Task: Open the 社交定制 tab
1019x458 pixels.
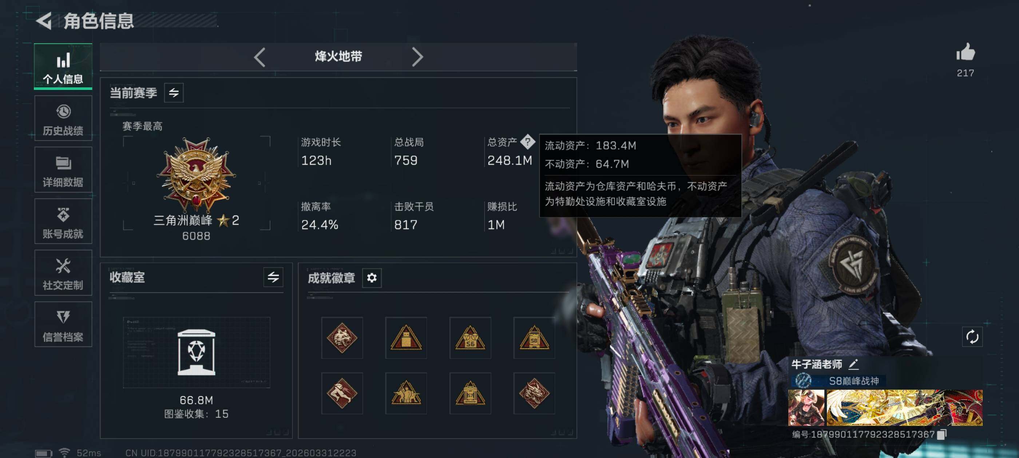Action: point(63,273)
